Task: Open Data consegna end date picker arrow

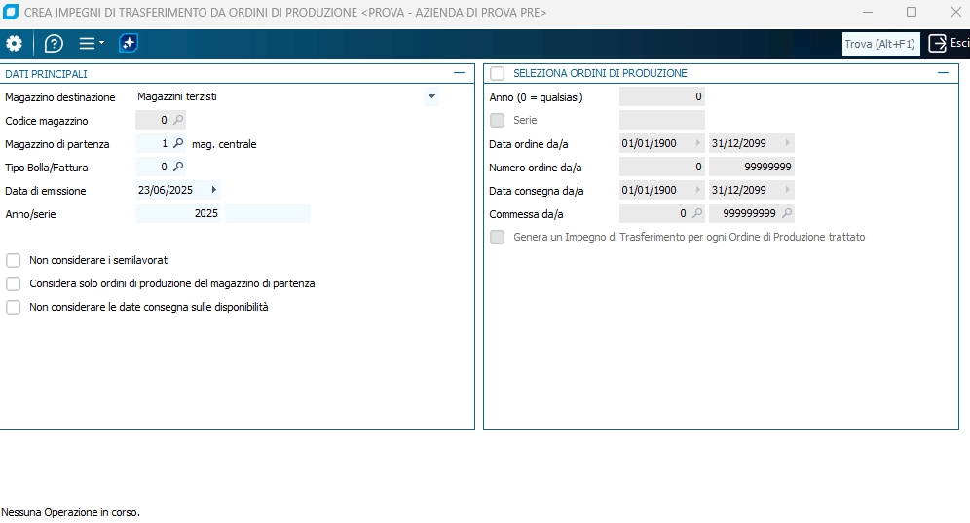Action: (788, 190)
